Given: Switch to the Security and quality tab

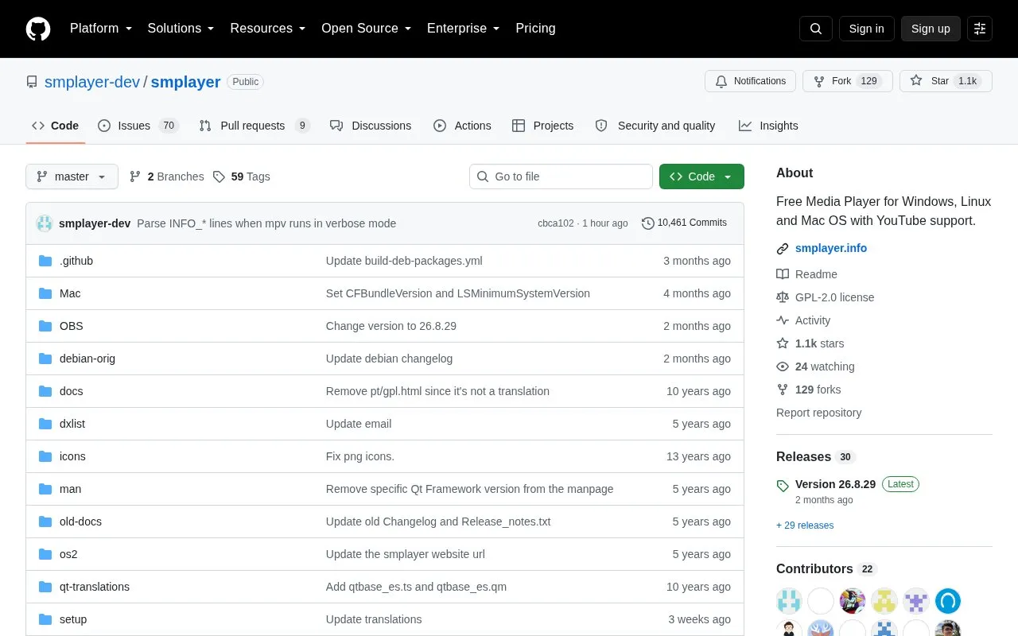Looking at the screenshot, I should pyautogui.click(x=655, y=126).
